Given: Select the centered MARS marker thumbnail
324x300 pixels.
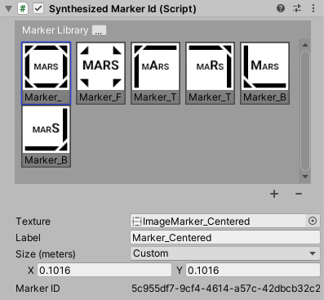Looking at the screenshot, I should click(x=46, y=73).
